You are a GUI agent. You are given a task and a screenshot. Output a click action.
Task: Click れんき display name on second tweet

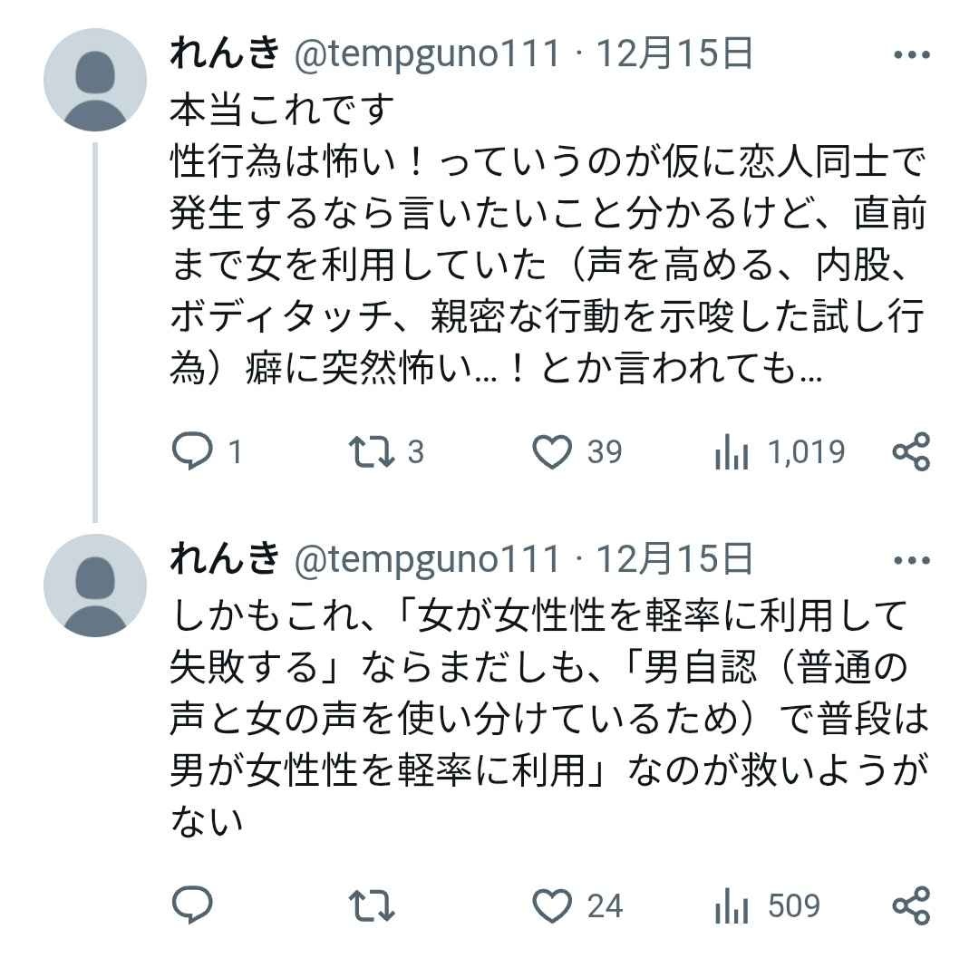[224, 560]
